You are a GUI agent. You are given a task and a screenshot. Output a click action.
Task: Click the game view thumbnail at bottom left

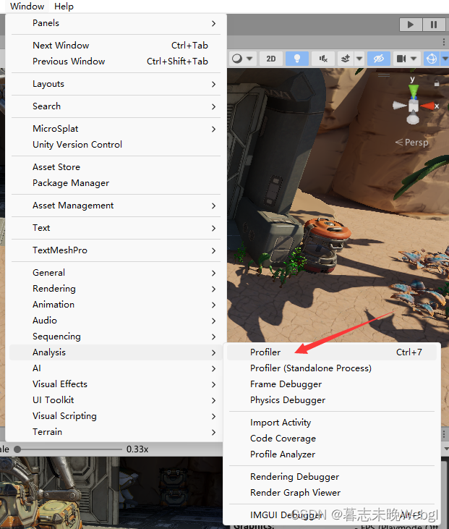111,493
